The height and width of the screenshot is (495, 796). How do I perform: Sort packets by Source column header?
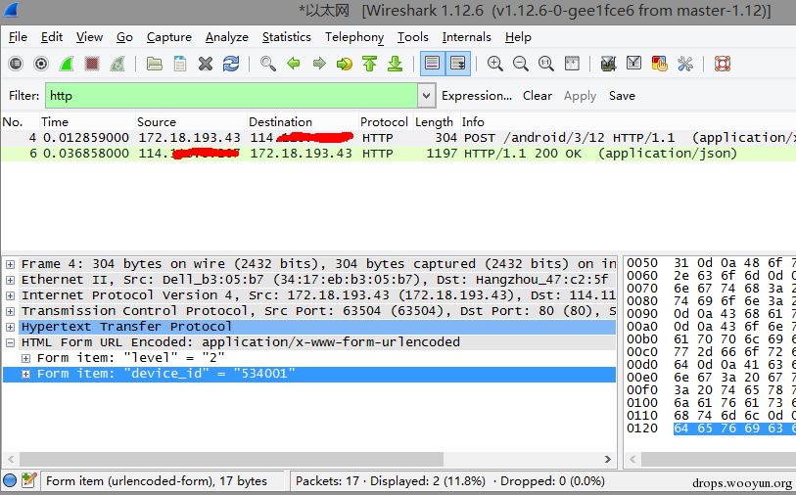191,122
